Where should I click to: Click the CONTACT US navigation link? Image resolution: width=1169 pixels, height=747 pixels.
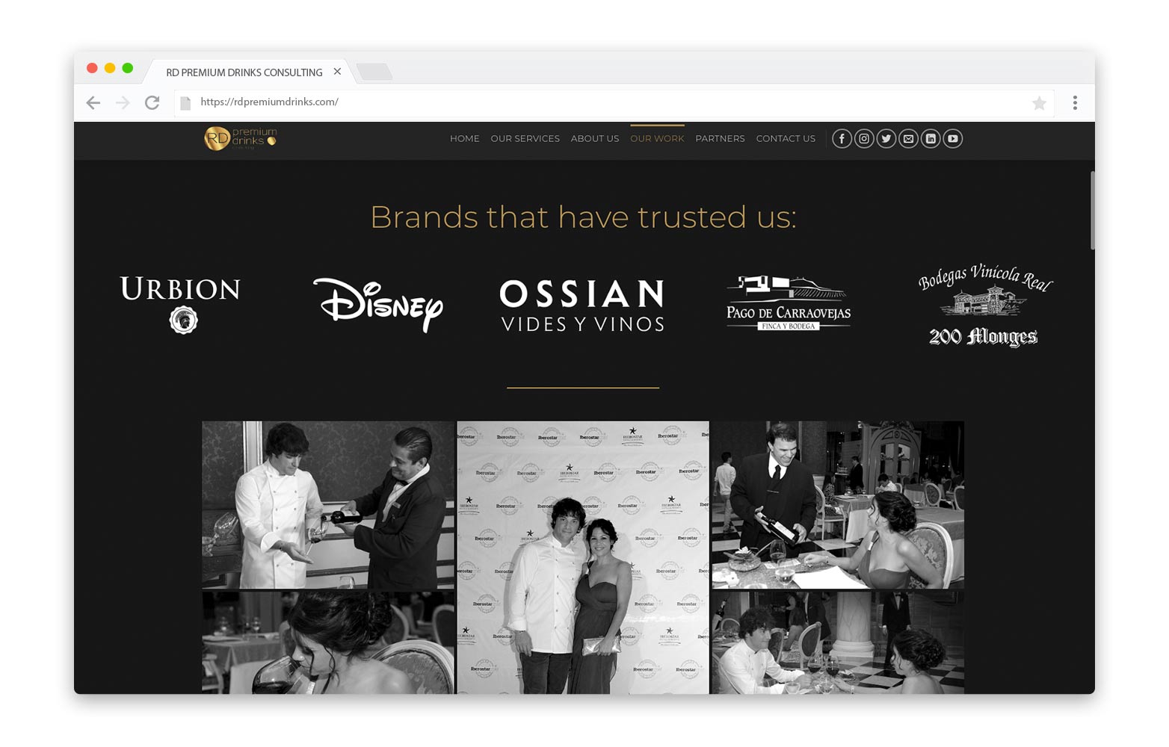coord(786,138)
